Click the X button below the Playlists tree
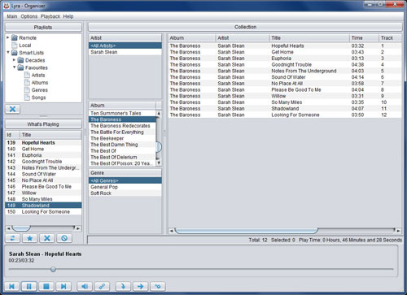 point(12,109)
